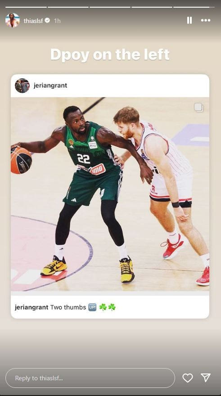Tap the multi-photo carousel icon on the post

[x=199, y=108]
